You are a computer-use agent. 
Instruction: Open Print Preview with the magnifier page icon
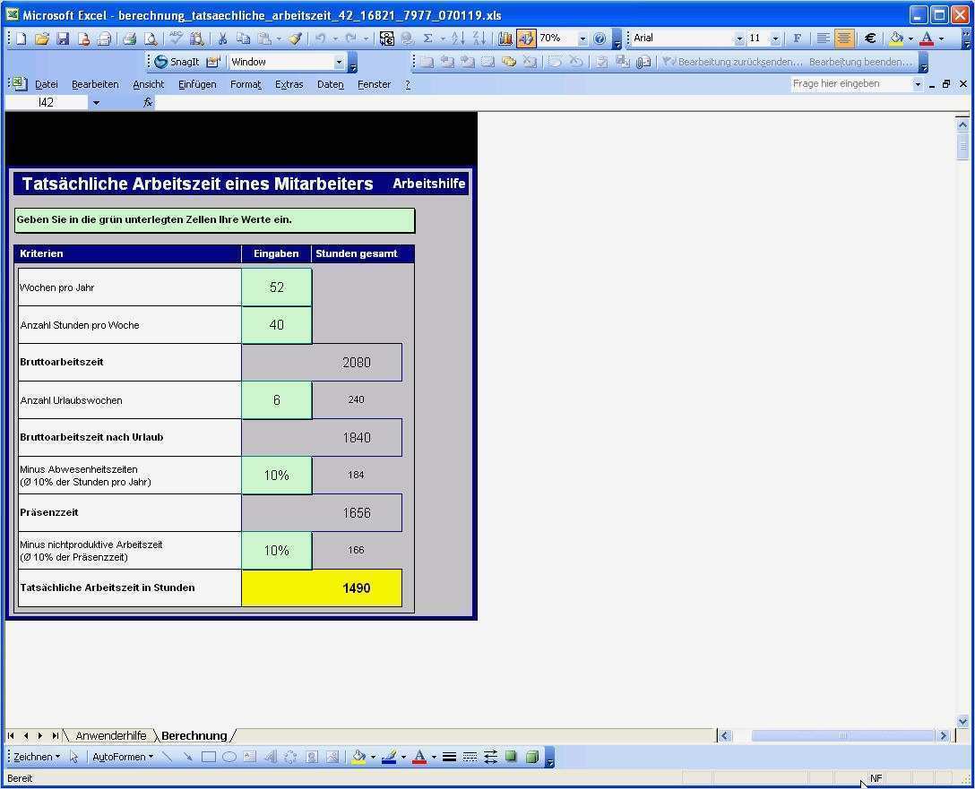point(151,39)
